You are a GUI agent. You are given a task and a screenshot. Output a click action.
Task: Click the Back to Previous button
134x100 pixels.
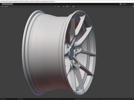click(8, 4)
